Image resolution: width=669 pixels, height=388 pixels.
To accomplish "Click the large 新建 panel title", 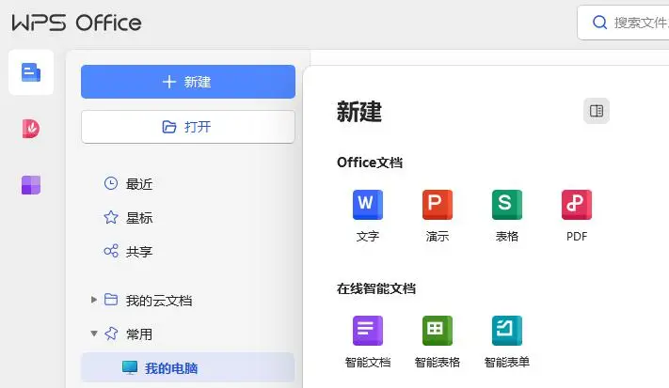I will click(x=359, y=112).
